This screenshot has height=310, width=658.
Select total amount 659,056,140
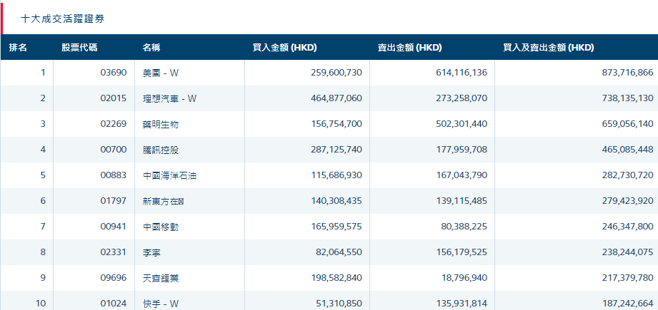pyautogui.click(x=628, y=124)
